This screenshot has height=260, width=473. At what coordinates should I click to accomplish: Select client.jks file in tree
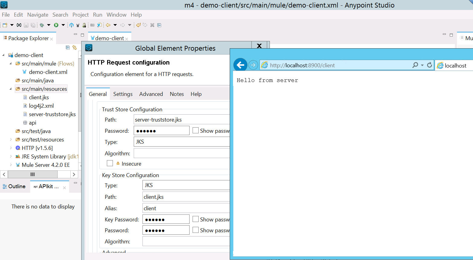[39, 97]
